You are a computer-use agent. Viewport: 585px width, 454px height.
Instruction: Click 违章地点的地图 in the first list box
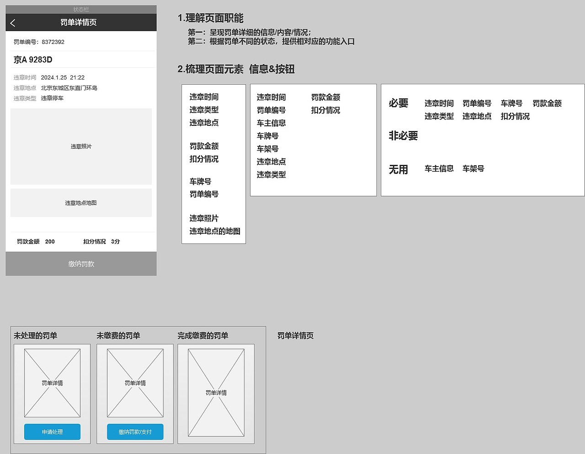click(215, 231)
